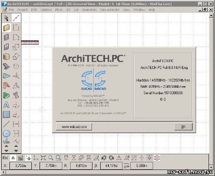Viewport: 215px width, 176px height.
Task: Click the X coordinate input field
Action: click(21, 166)
